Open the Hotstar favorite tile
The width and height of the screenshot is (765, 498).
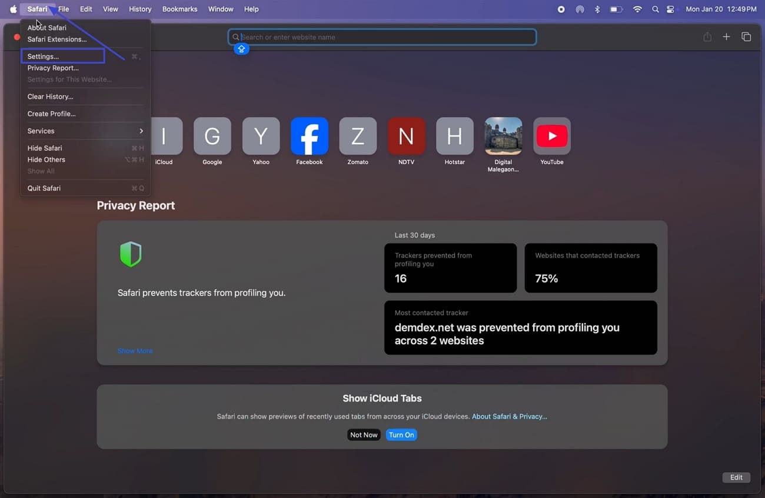pyautogui.click(x=454, y=136)
